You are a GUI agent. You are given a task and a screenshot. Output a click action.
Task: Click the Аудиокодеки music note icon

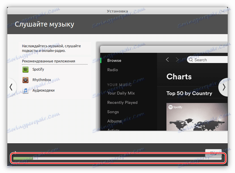pyautogui.click(x=25, y=90)
